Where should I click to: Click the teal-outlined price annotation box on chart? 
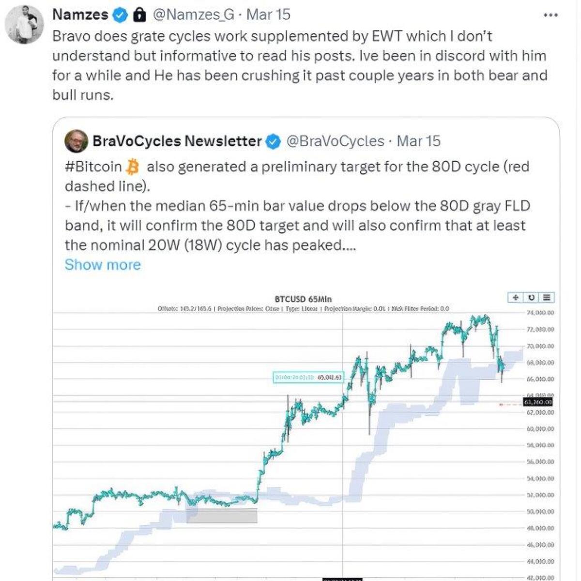[308, 377]
